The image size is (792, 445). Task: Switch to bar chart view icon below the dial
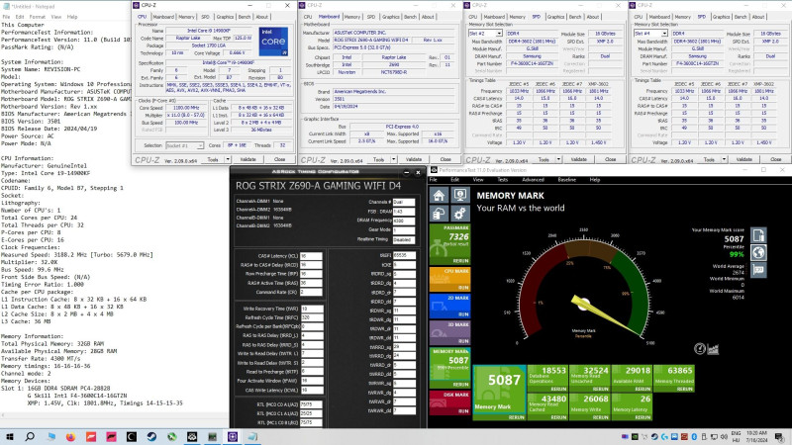coord(713,349)
